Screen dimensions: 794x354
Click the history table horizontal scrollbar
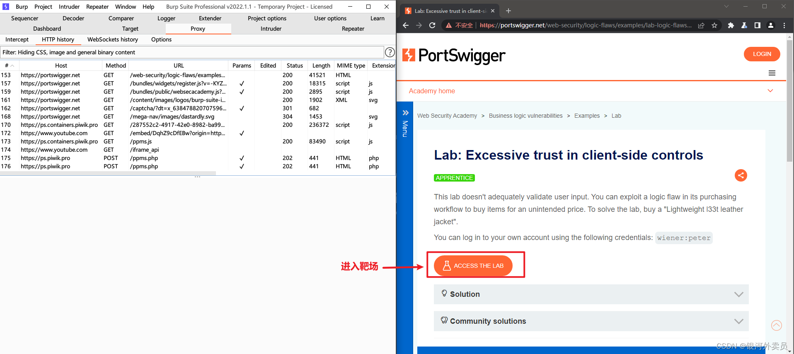point(108,173)
